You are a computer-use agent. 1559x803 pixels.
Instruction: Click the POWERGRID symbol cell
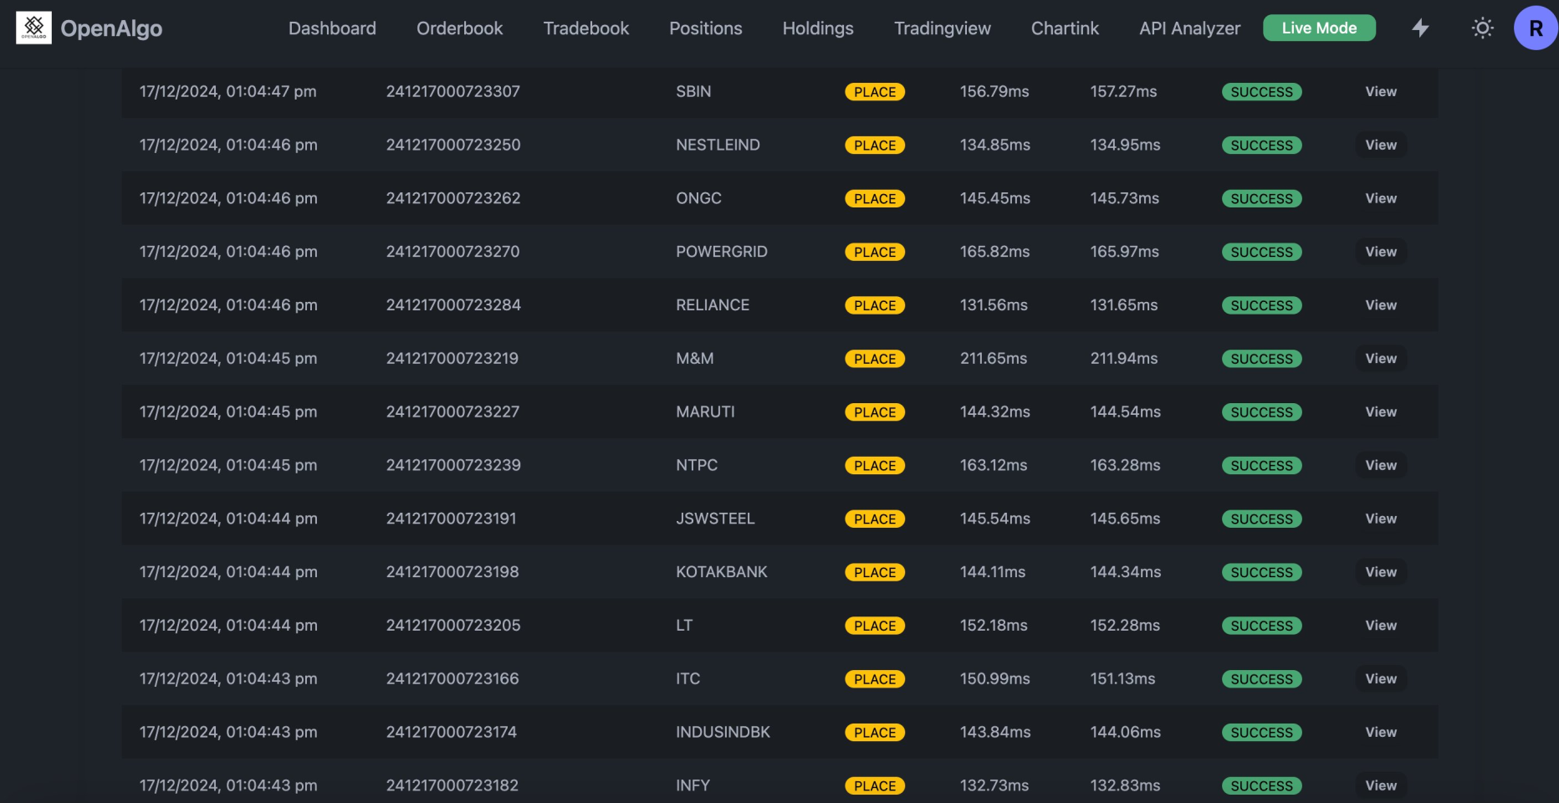[x=721, y=252]
